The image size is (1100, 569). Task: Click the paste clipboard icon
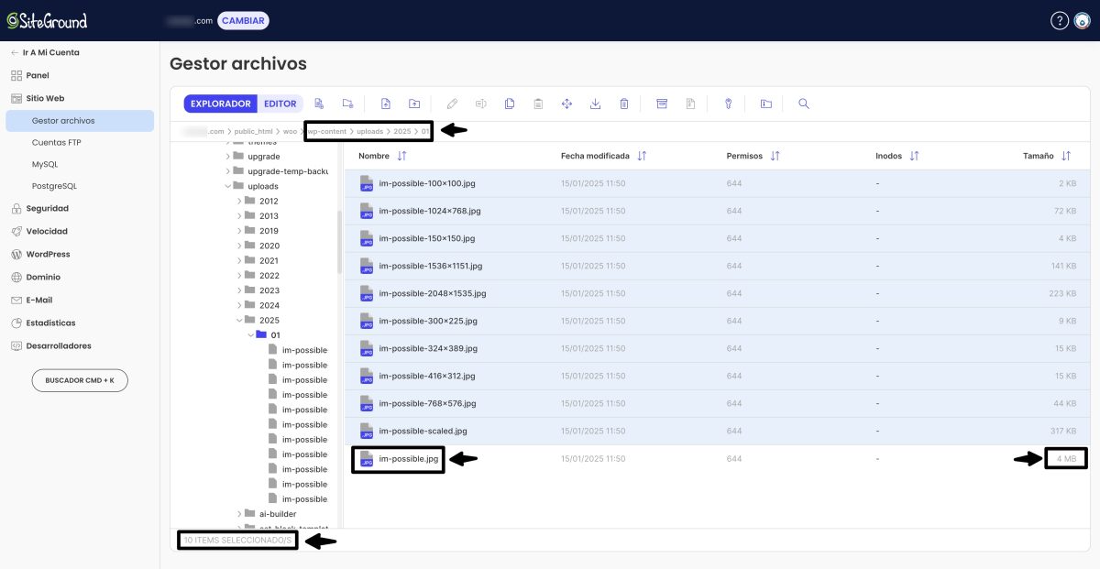538,104
